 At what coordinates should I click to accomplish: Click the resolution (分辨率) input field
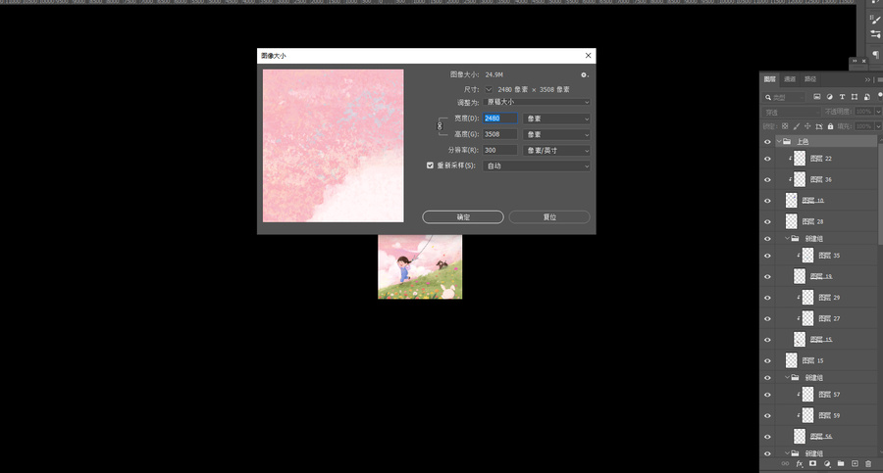[500, 150]
